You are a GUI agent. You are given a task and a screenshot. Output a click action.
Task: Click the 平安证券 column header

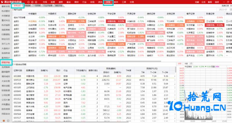click(x=111, y=14)
